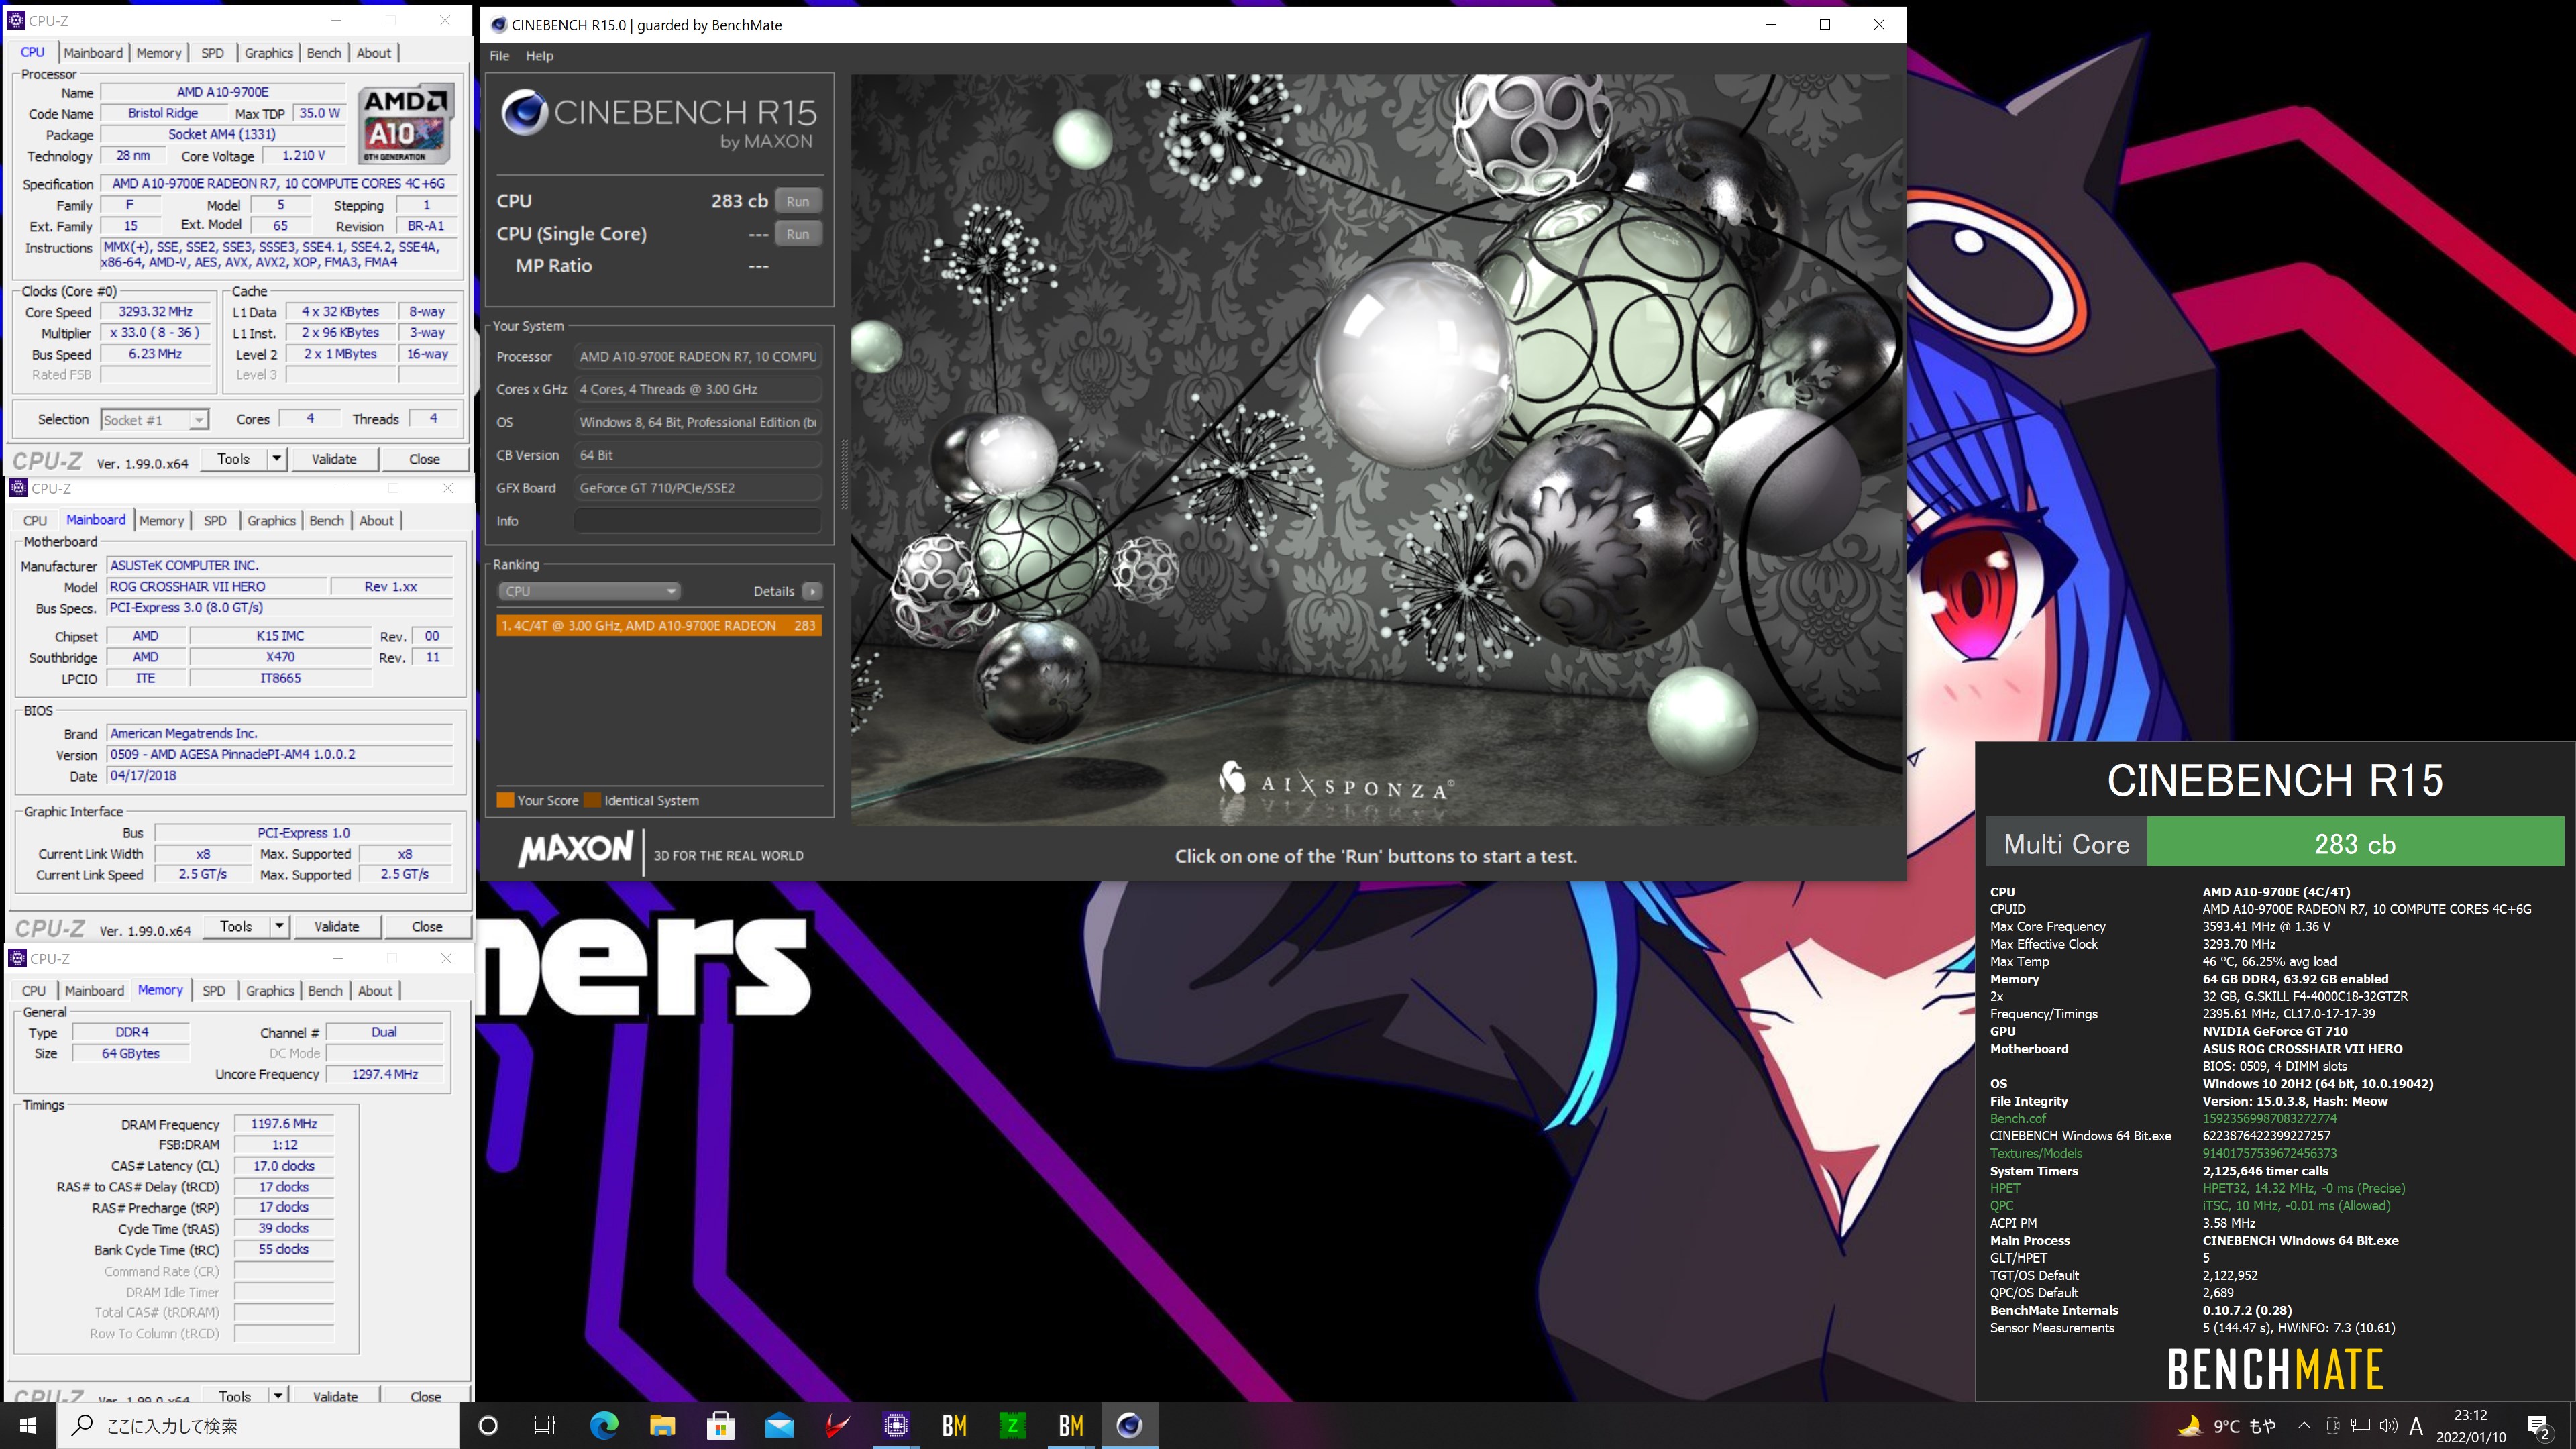The image size is (2576, 1449).
Task: Expand Tools arrow in Memory CPU-Z window
Action: click(x=277, y=1395)
